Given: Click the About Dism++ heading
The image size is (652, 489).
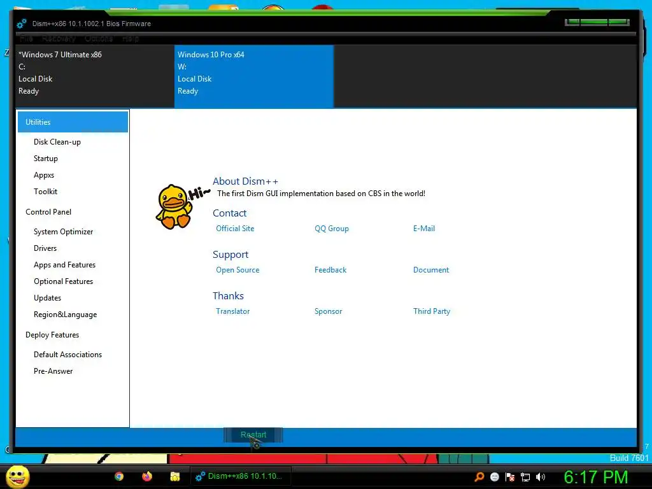Looking at the screenshot, I should (x=245, y=181).
